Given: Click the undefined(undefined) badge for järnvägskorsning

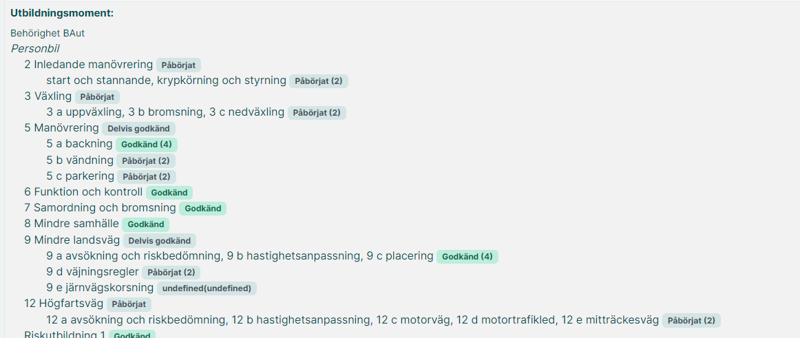Looking at the screenshot, I should tap(207, 288).
